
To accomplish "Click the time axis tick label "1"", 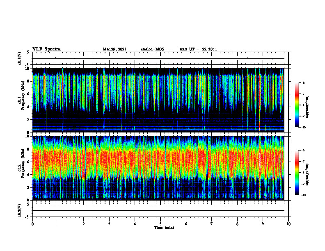I will click(x=58, y=224).
